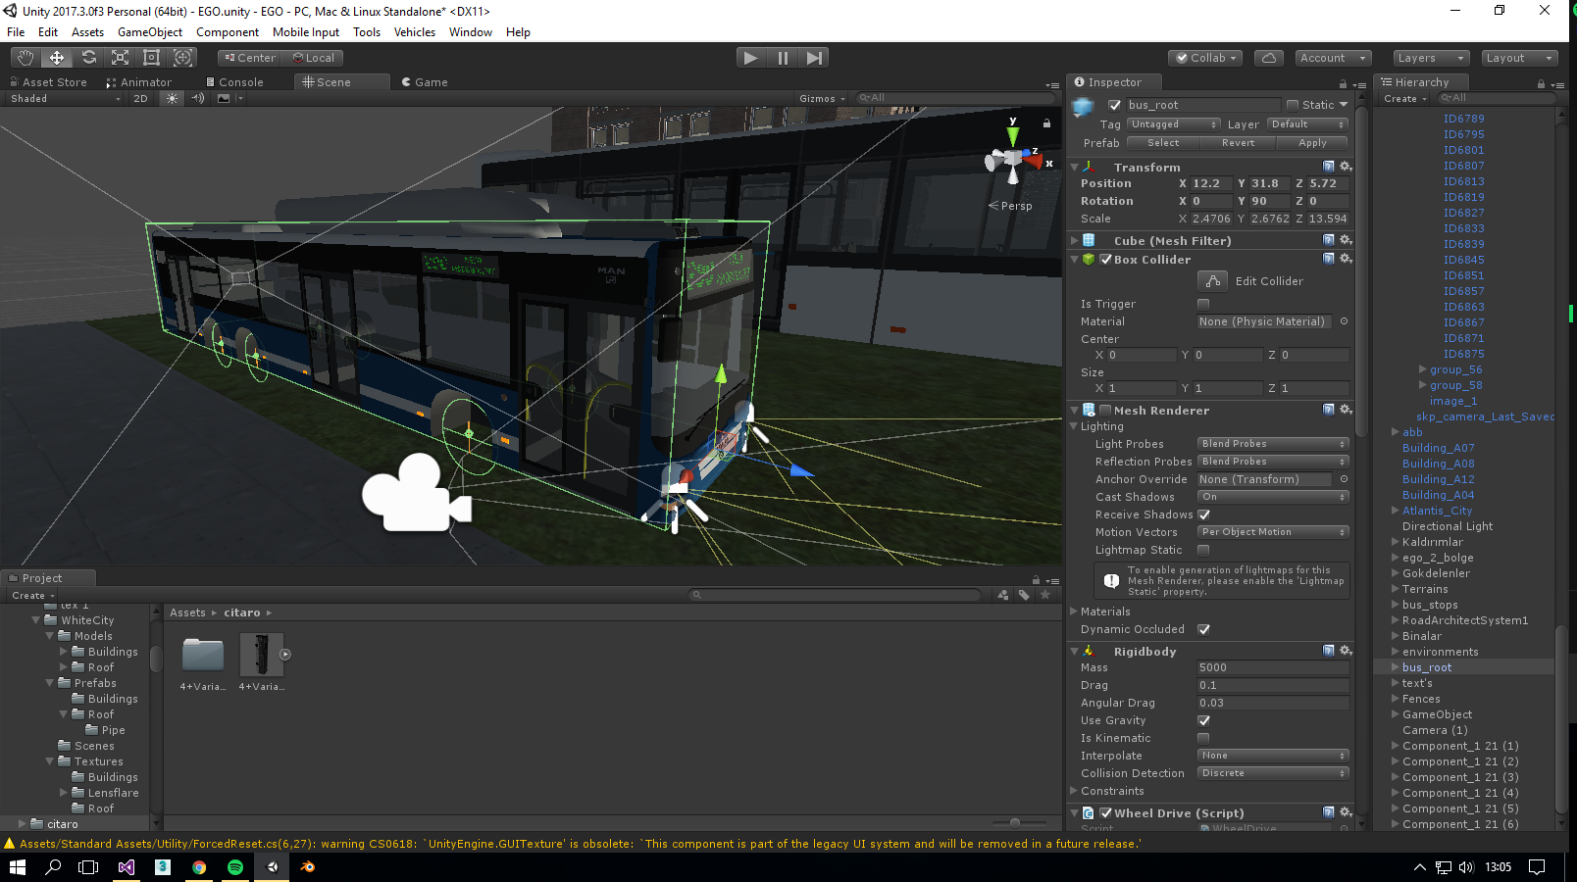
Task: Pick Physic Material via circle selector
Action: pyautogui.click(x=1344, y=321)
